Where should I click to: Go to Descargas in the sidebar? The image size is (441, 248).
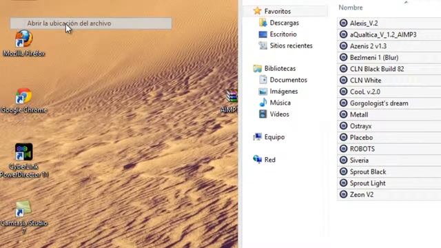(x=284, y=23)
